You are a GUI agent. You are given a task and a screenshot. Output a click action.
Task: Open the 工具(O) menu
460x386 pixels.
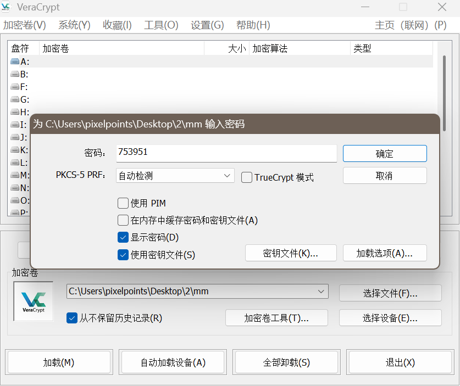(161, 25)
